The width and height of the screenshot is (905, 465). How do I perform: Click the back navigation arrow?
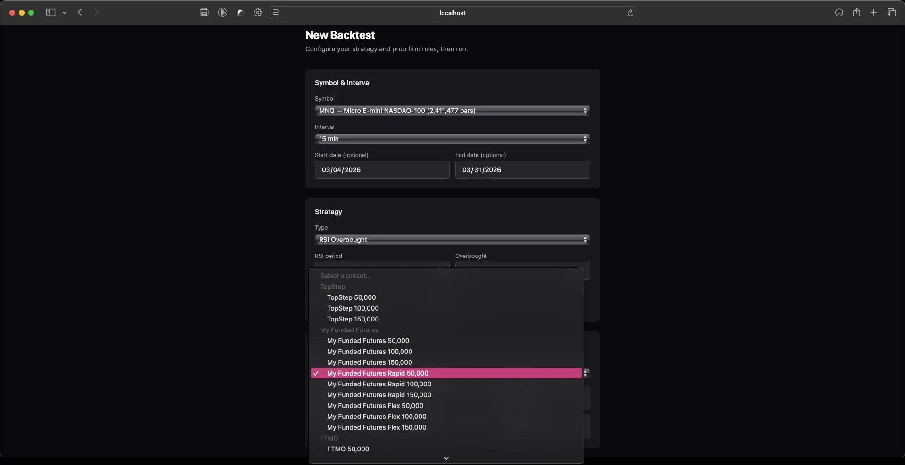pyautogui.click(x=80, y=13)
